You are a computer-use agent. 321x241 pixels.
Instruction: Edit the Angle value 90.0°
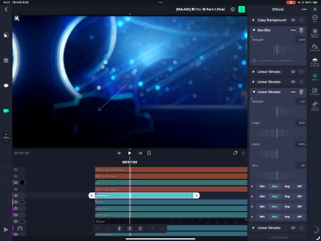pos(301,123)
